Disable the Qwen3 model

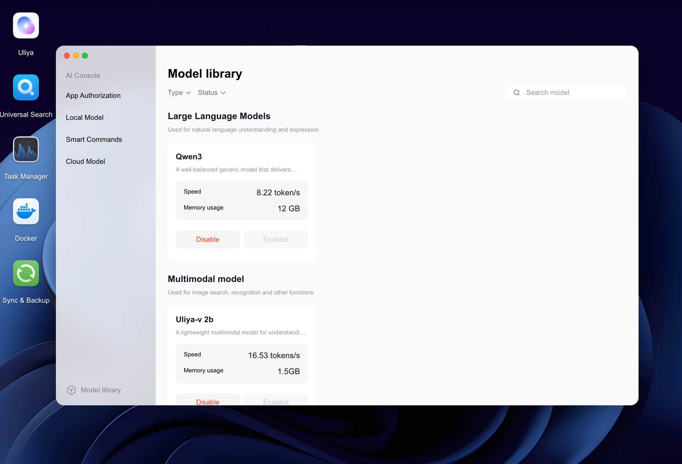(207, 239)
